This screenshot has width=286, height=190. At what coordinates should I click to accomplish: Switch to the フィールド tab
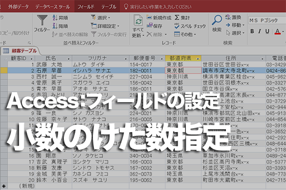click(x=86, y=7)
